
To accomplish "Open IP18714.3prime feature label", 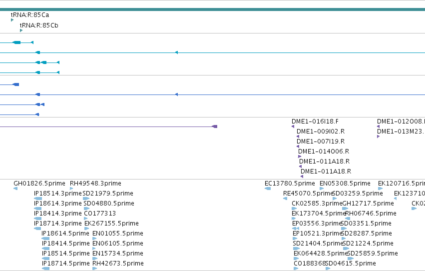I will click(x=58, y=223).
